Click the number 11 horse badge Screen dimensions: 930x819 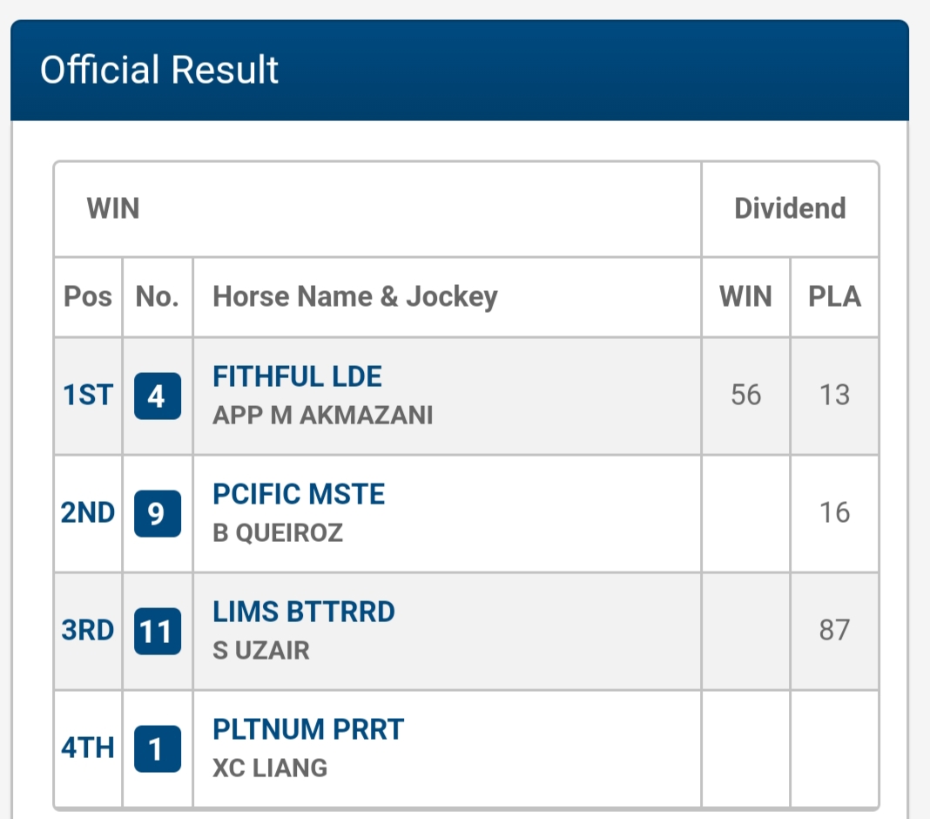158,631
